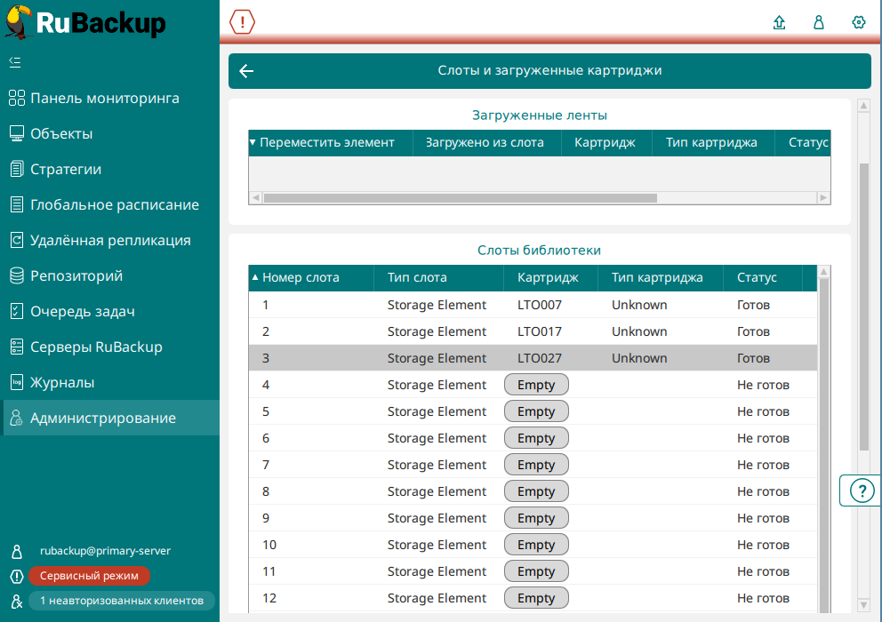Image resolution: width=882 pixels, height=622 pixels.
Task: Open Панель мониторинга section
Action: [105, 98]
